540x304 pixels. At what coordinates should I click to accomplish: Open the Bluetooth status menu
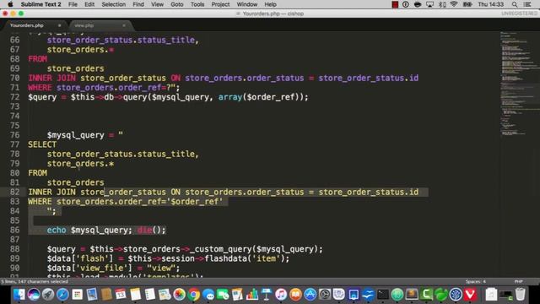tap(442, 4)
